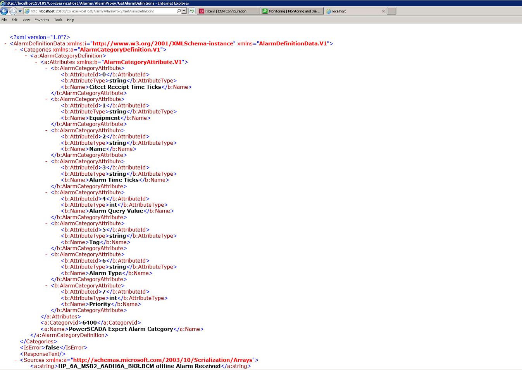Click the ResponseText empty element
The image size is (522, 370).
(x=43, y=354)
